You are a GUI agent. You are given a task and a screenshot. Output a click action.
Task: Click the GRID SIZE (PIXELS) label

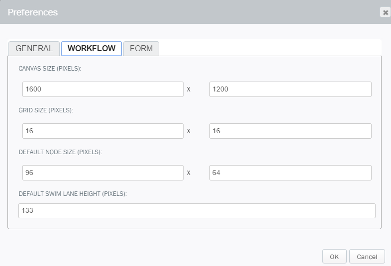pos(46,110)
